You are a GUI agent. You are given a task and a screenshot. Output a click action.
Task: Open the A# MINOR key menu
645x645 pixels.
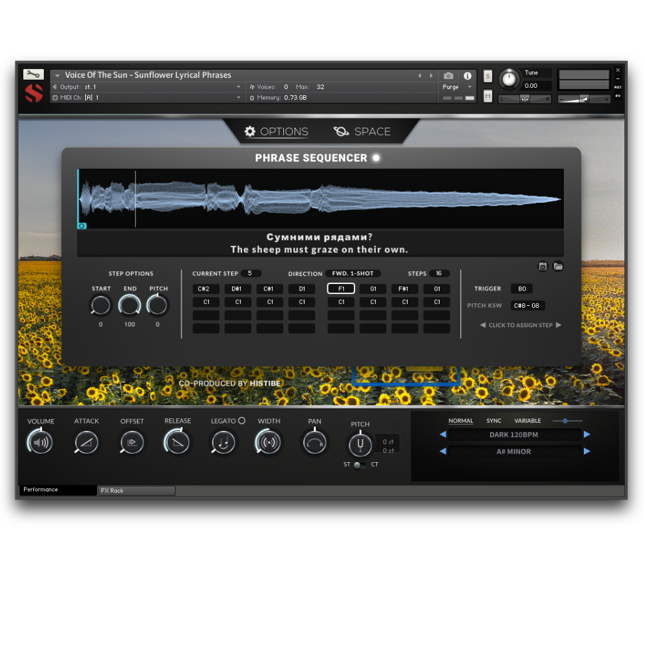point(514,451)
